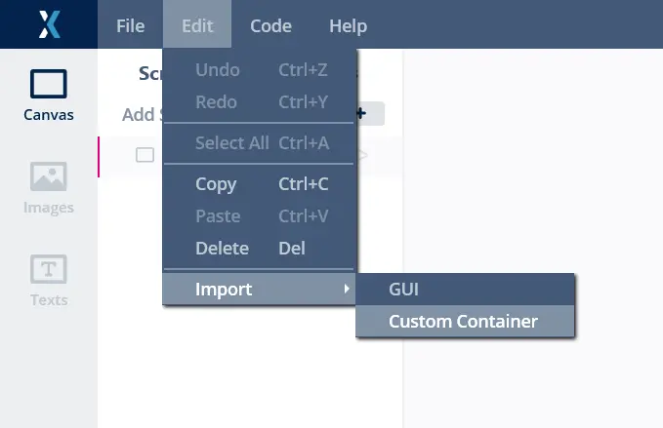Select Custom Container import option
The image size is (663, 428).
(465, 321)
